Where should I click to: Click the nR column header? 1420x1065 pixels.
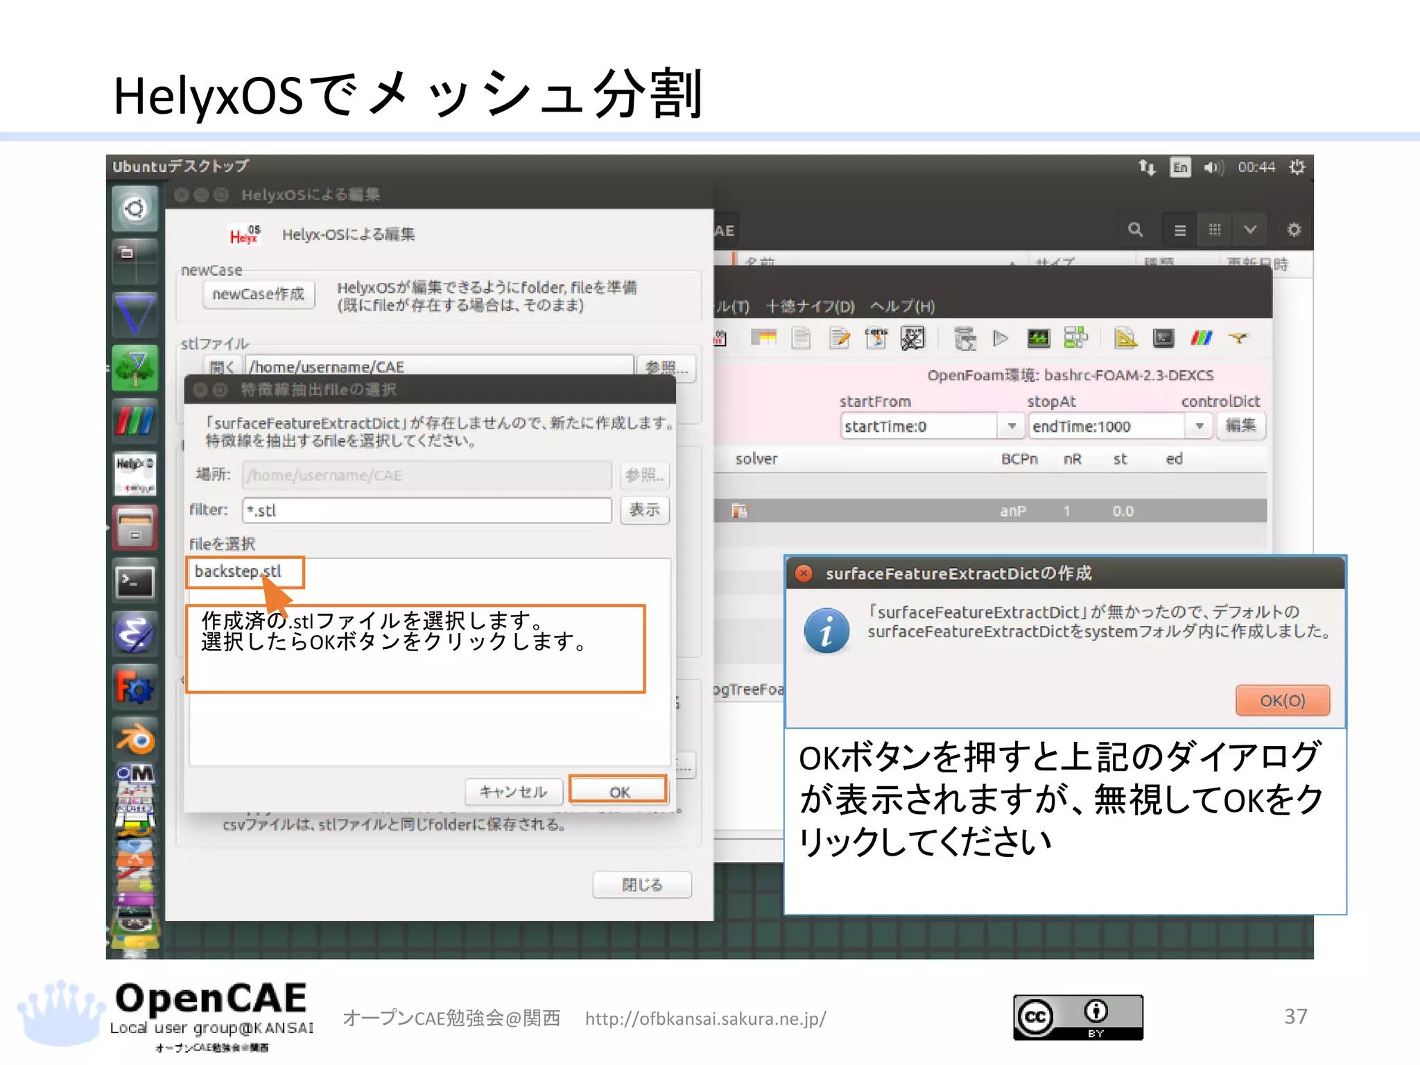click(1073, 459)
